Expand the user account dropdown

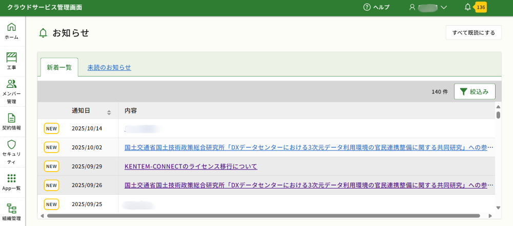(x=428, y=7)
